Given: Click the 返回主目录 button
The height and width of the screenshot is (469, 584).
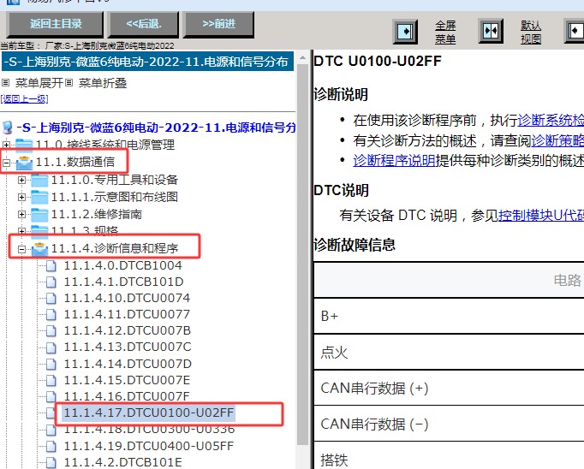Looking at the screenshot, I should coord(55,24).
